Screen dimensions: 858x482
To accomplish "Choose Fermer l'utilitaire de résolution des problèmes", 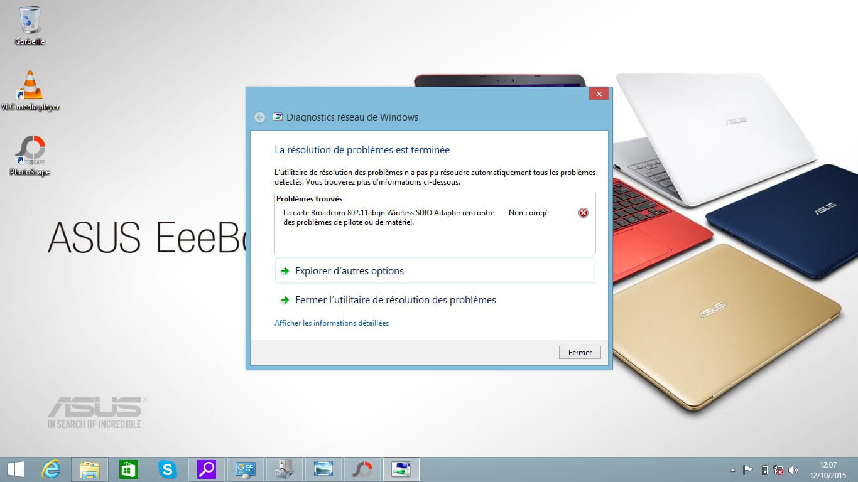I will 435,300.
